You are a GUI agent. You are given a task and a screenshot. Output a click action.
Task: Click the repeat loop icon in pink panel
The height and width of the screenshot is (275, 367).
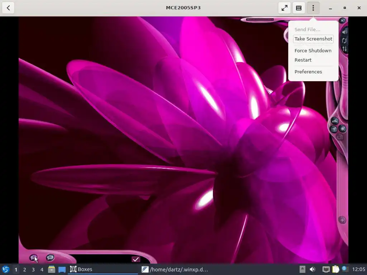coord(344,40)
